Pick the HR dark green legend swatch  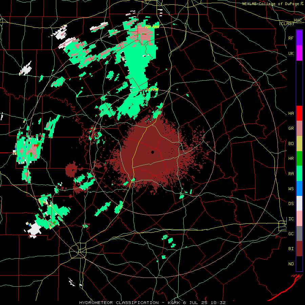[x=299, y=158]
